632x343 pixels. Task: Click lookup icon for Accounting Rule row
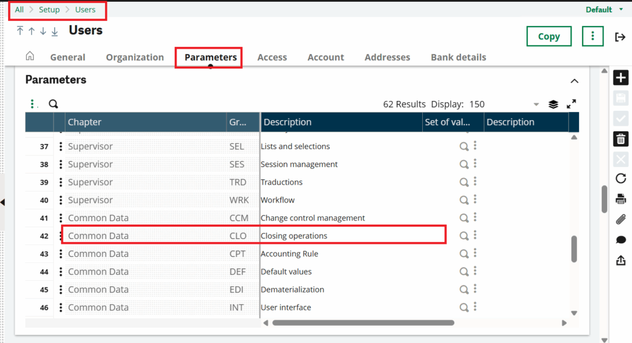tap(464, 254)
